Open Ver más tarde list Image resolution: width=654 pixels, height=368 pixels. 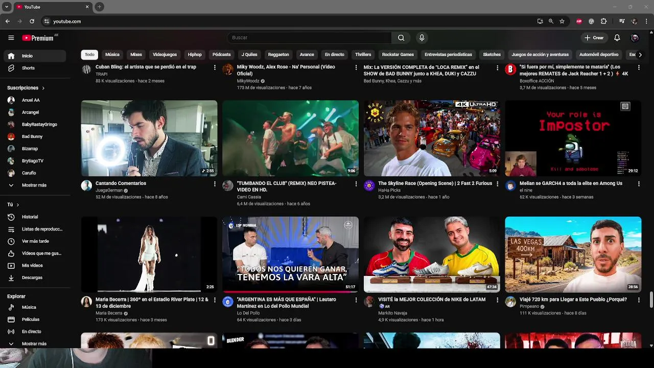[35, 241]
